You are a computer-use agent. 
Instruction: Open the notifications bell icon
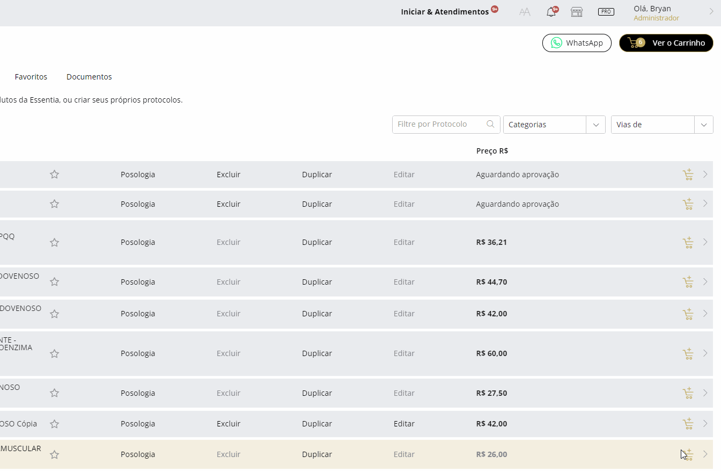coord(551,12)
